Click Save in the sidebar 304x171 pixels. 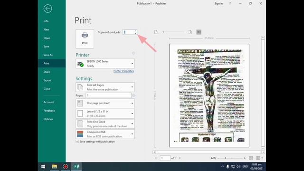coord(46,47)
